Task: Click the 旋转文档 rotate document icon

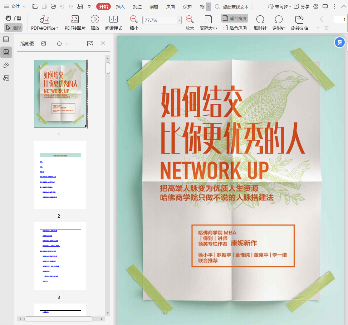Action: pyautogui.click(x=299, y=20)
